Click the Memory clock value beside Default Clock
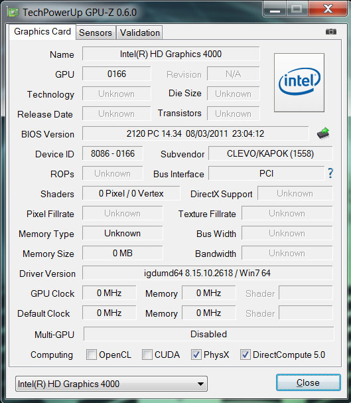This screenshot has height=403, width=351. pos(209,313)
